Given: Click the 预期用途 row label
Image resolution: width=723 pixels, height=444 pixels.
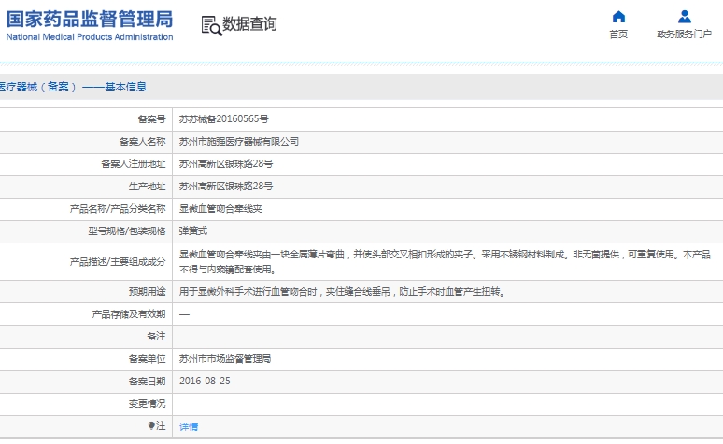Looking at the screenshot, I should click(147, 292).
